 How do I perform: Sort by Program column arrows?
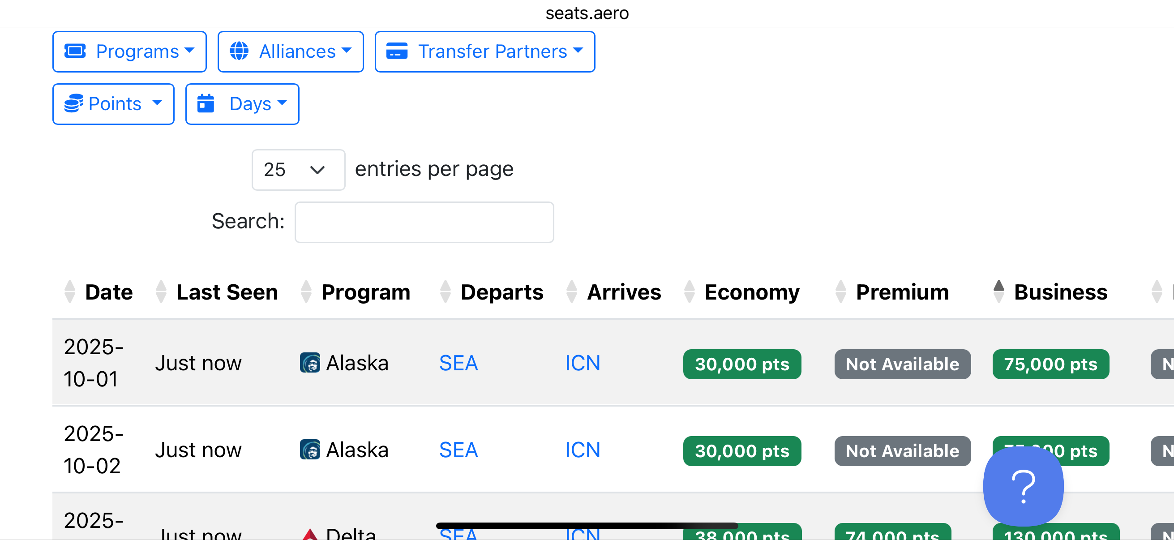coord(306,291)
